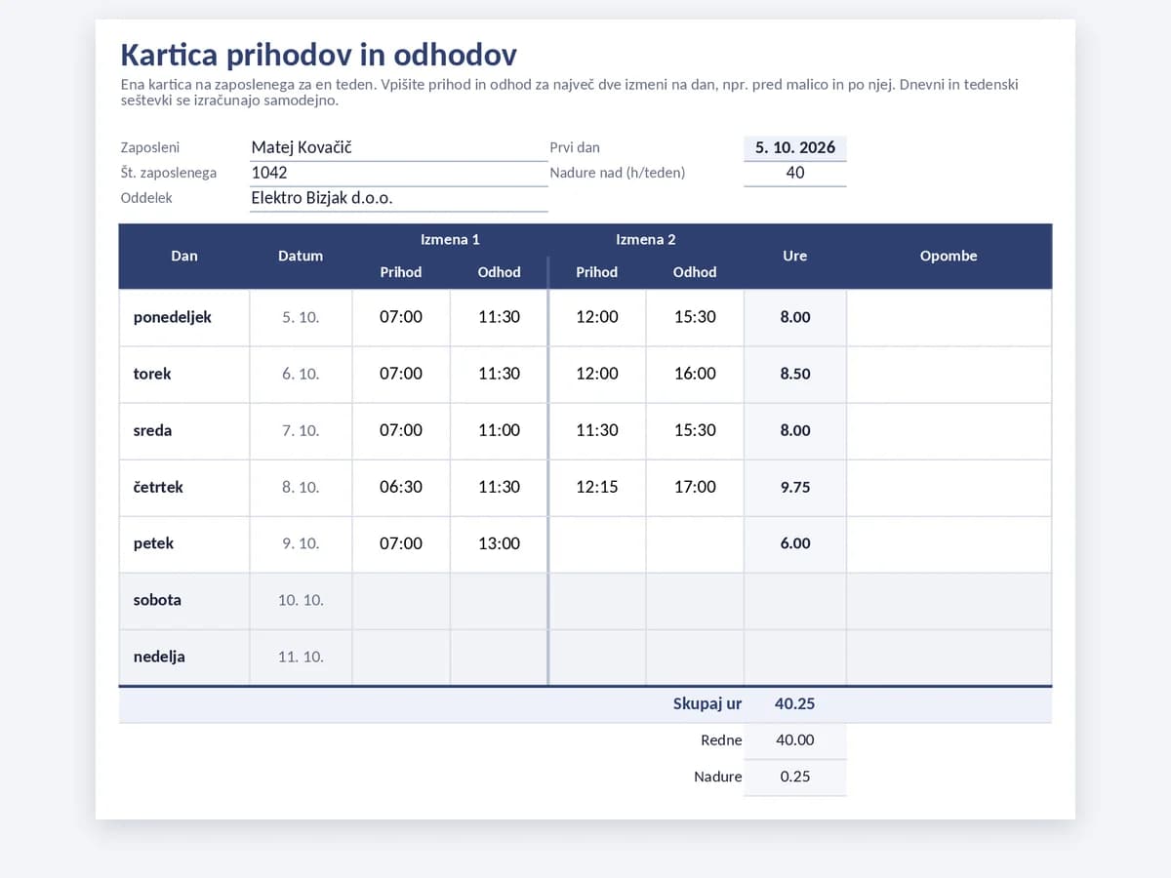The height and width of the screenshot is (878, 1171).
Task: Click četrtek Izmena 2 Odhod '17:00'
Action: (x=695, y=488)
